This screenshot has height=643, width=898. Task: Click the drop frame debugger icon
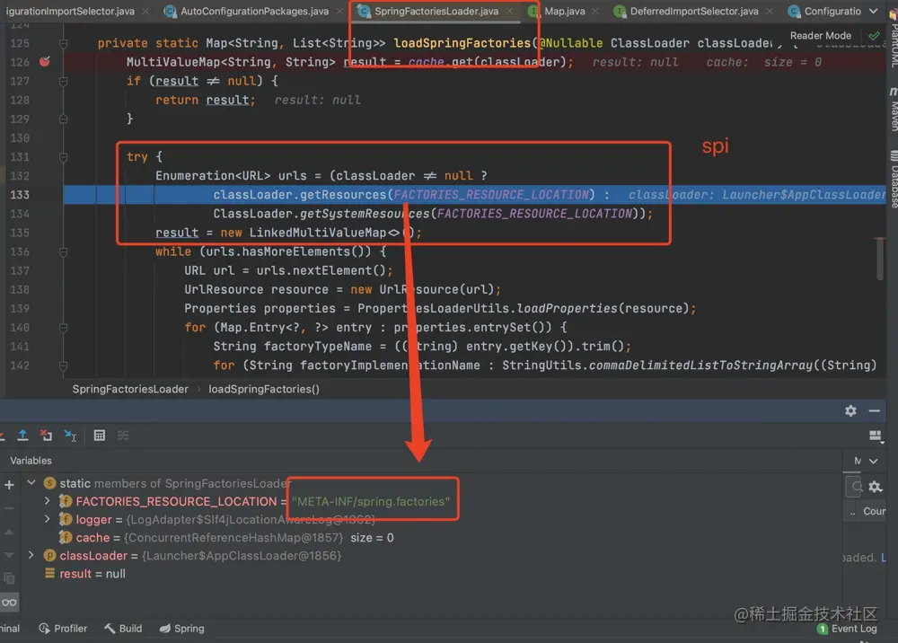tap(47, 436)
